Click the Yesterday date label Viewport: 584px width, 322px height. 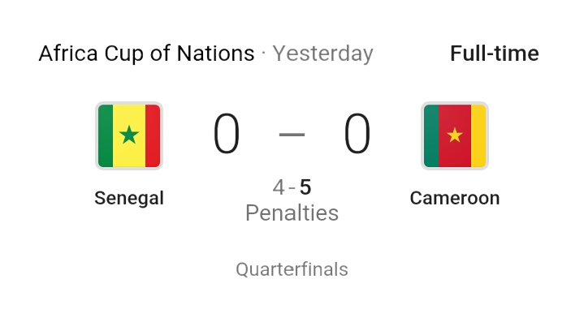(323, 54)
